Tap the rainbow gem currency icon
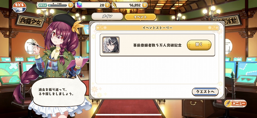Viewport: 257px width, 118px height. point(79,5)
